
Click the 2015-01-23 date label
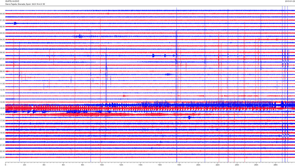click(x=290, y=1)
